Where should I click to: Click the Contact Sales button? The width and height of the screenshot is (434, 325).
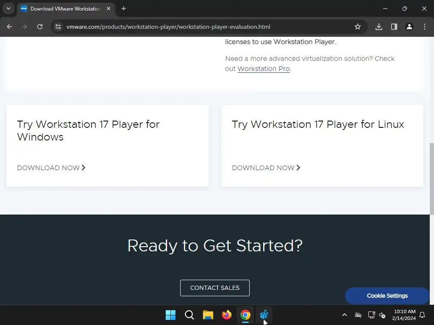click(215, 288)
